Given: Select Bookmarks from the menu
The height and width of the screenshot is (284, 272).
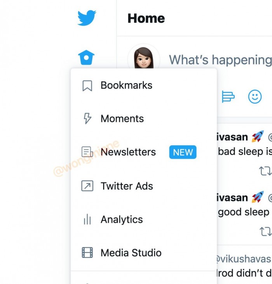Looking at the screenshot, I should pos(144,85).
